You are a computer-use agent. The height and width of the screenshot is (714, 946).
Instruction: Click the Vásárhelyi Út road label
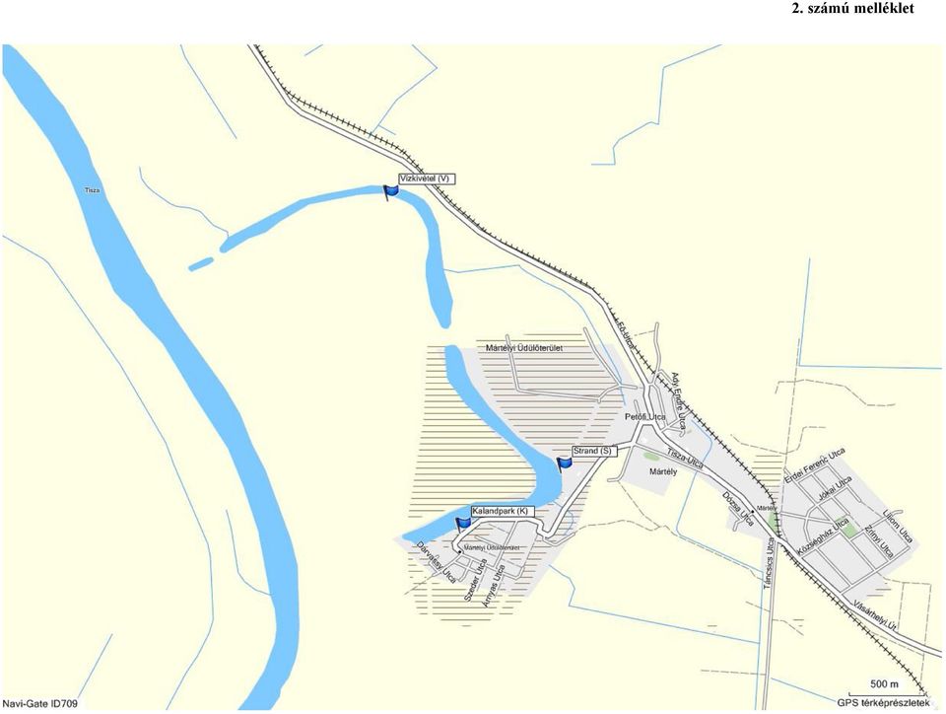click(874, 615)
